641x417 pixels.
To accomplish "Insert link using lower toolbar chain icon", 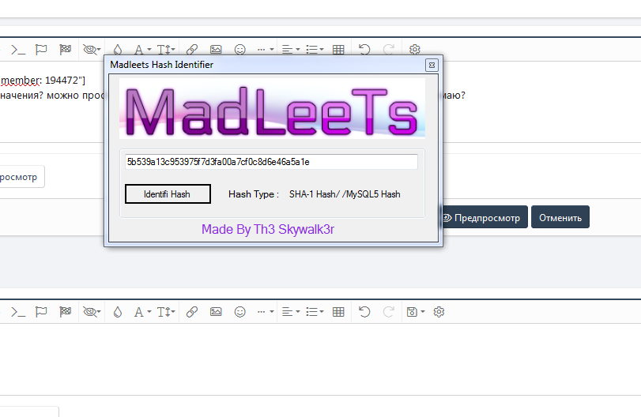I will tap(192, 312).
